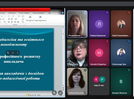
Task: Click the PowerPoint zoom slider handle
Action: (48, 95)
